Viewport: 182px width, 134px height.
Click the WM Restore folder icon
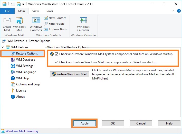(8, 47)
